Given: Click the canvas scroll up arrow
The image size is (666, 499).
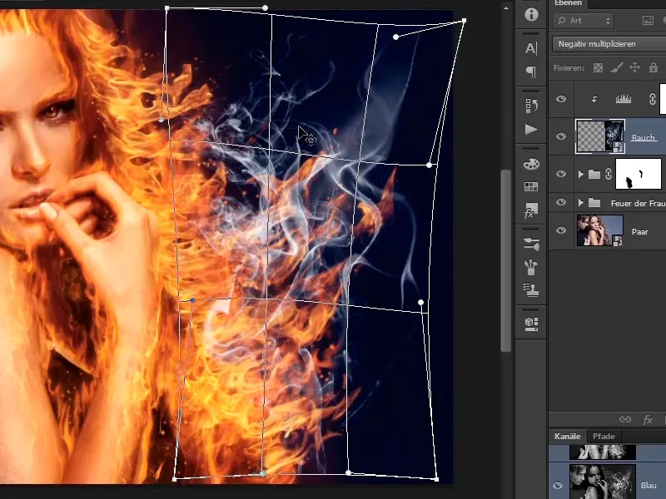Looking at the screenshot, I should [506, 8].
